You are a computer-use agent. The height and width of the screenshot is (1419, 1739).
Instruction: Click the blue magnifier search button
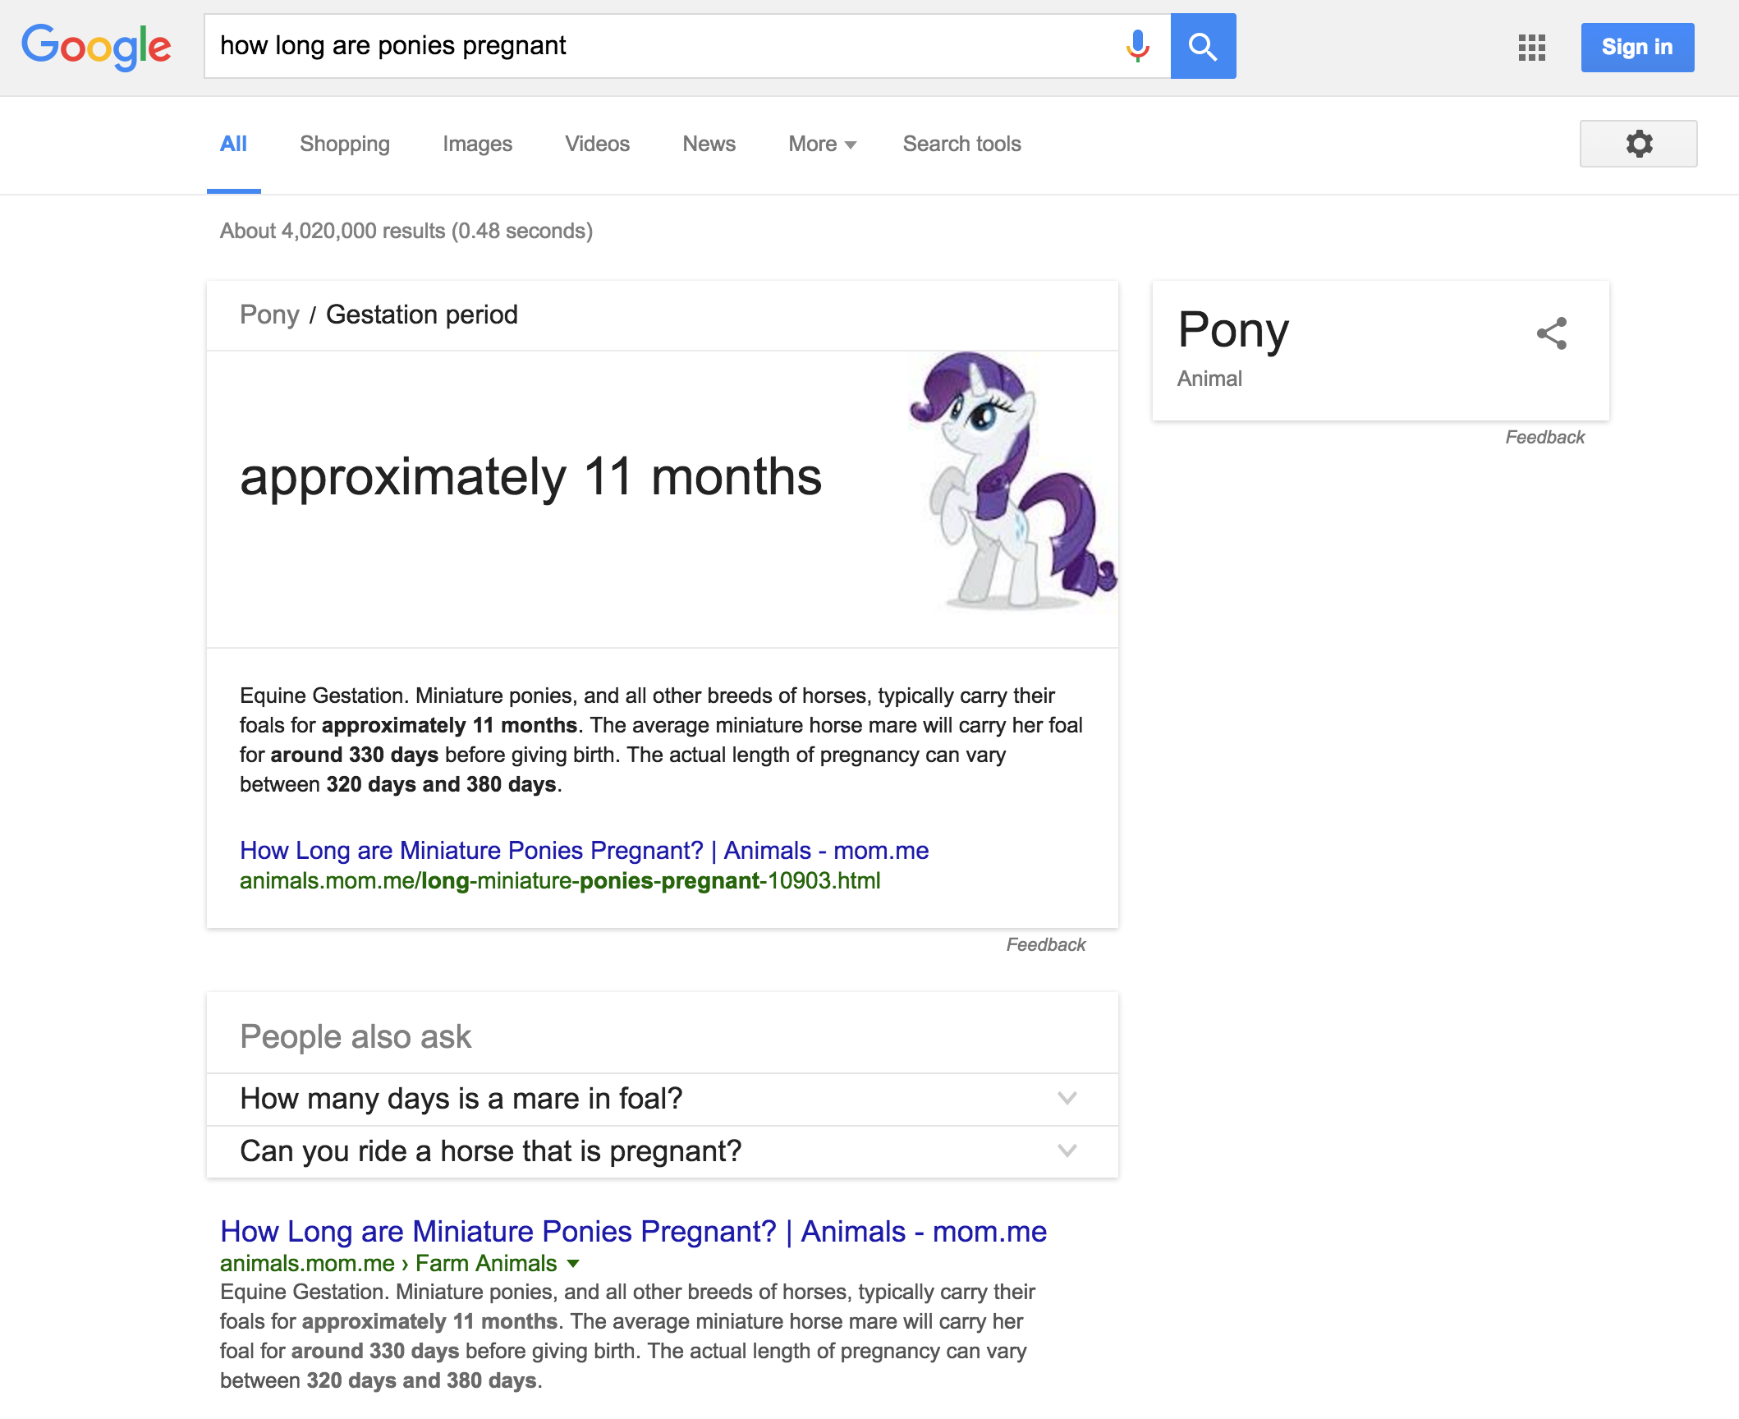tap(1203, 46)
